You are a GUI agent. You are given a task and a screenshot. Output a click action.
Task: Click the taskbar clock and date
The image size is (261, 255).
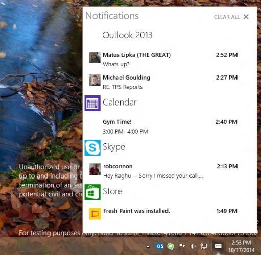point(242,246)
